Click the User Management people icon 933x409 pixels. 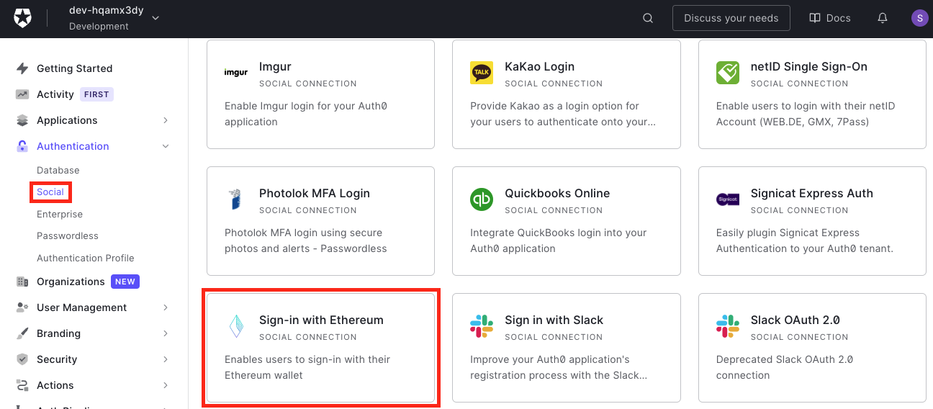[x=22, y=307]
